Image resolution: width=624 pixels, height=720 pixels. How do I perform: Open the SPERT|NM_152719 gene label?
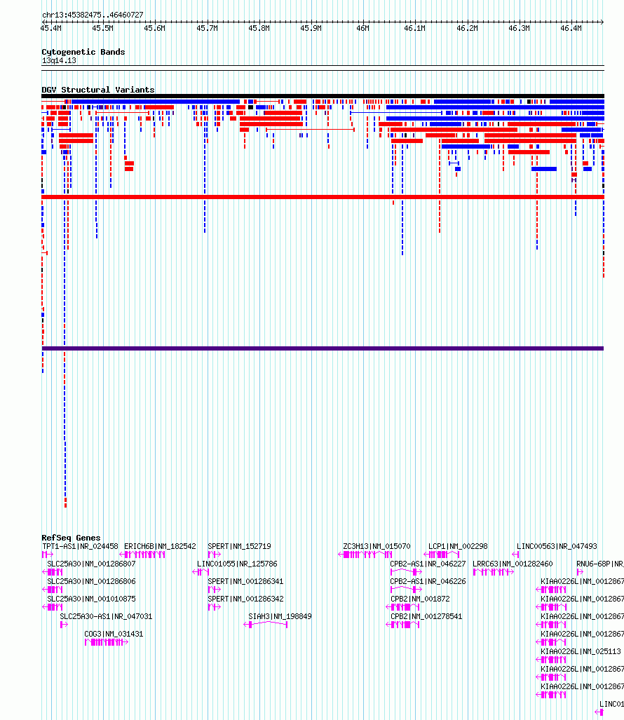coord(239,546)
